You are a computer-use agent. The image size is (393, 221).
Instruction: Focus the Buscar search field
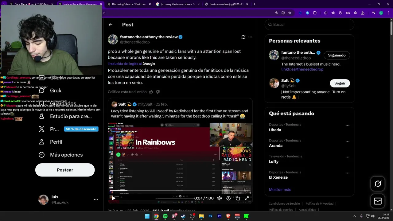click(309, 25)
